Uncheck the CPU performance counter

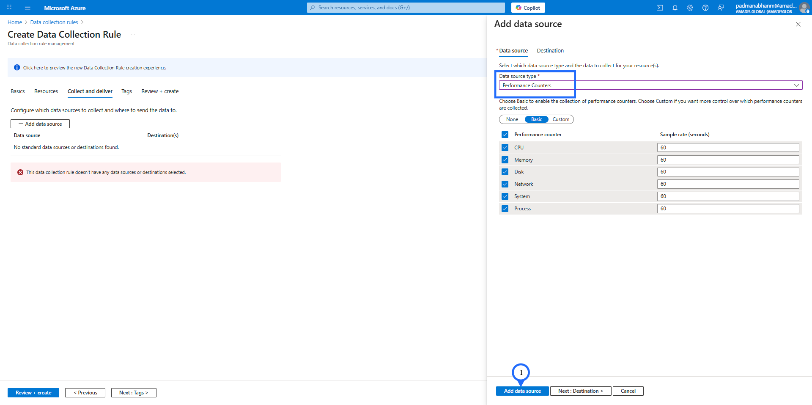(x=505, y=148)
